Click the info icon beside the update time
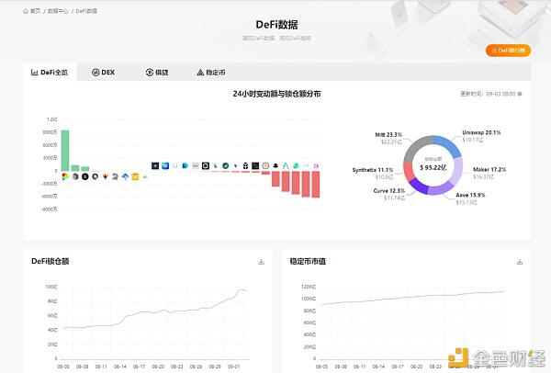 (520, 94)
